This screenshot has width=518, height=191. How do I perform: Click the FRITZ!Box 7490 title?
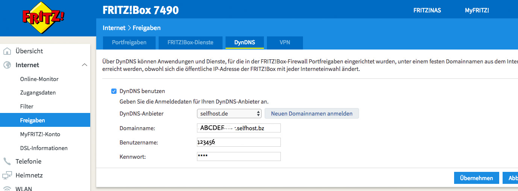coord(141,10)
